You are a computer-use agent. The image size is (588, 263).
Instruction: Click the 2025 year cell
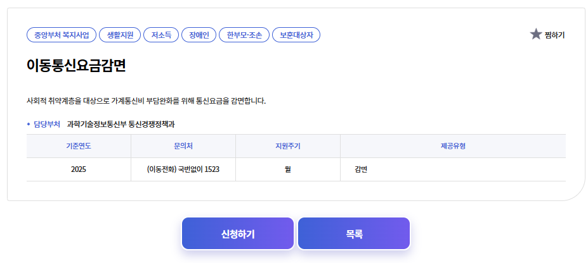tap(79, 169)
